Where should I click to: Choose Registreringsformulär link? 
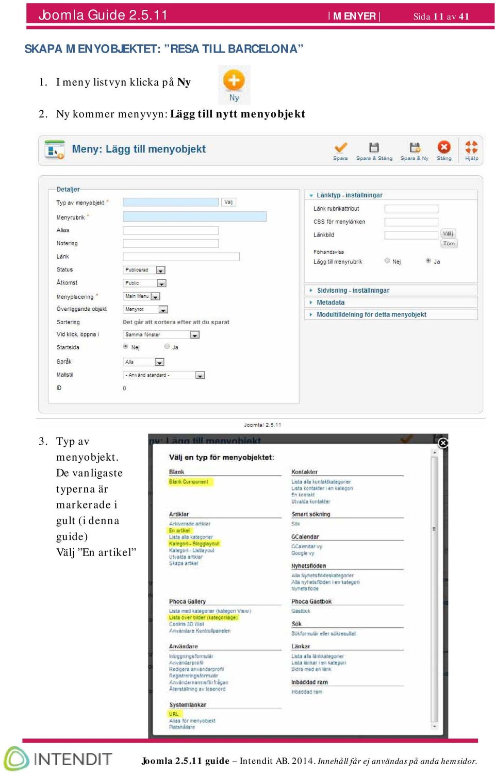click(x=194, y=676)
